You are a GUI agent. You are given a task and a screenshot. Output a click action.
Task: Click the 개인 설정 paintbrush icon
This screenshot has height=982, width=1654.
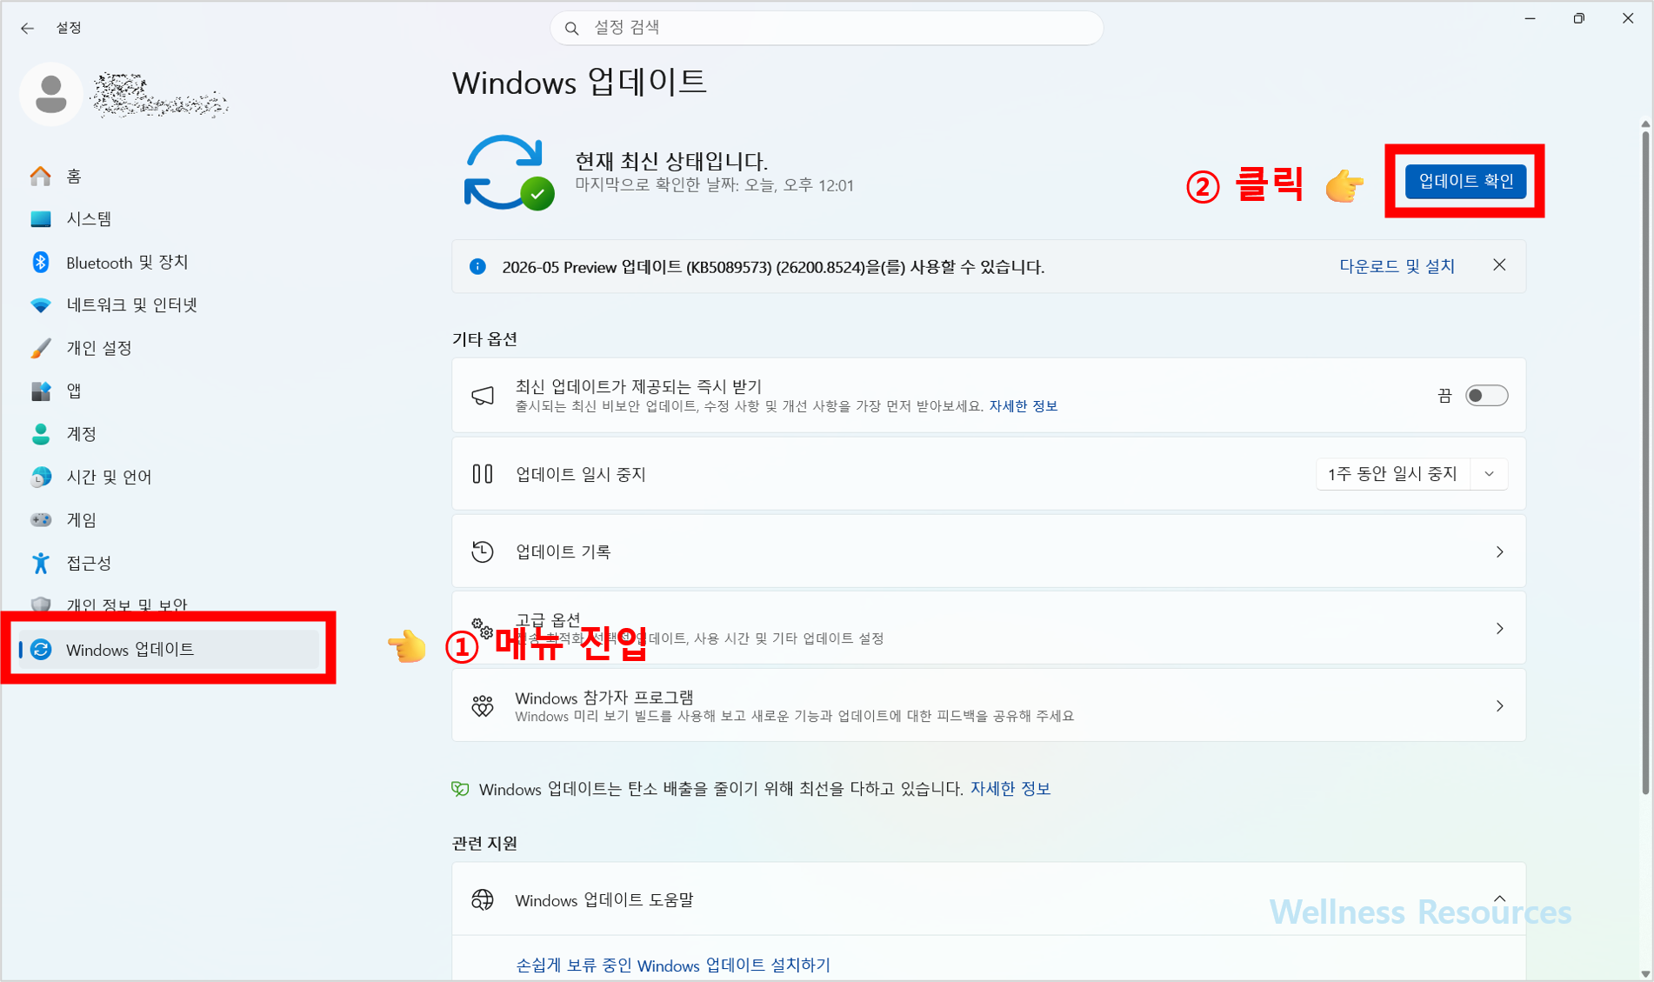(41, 348)
